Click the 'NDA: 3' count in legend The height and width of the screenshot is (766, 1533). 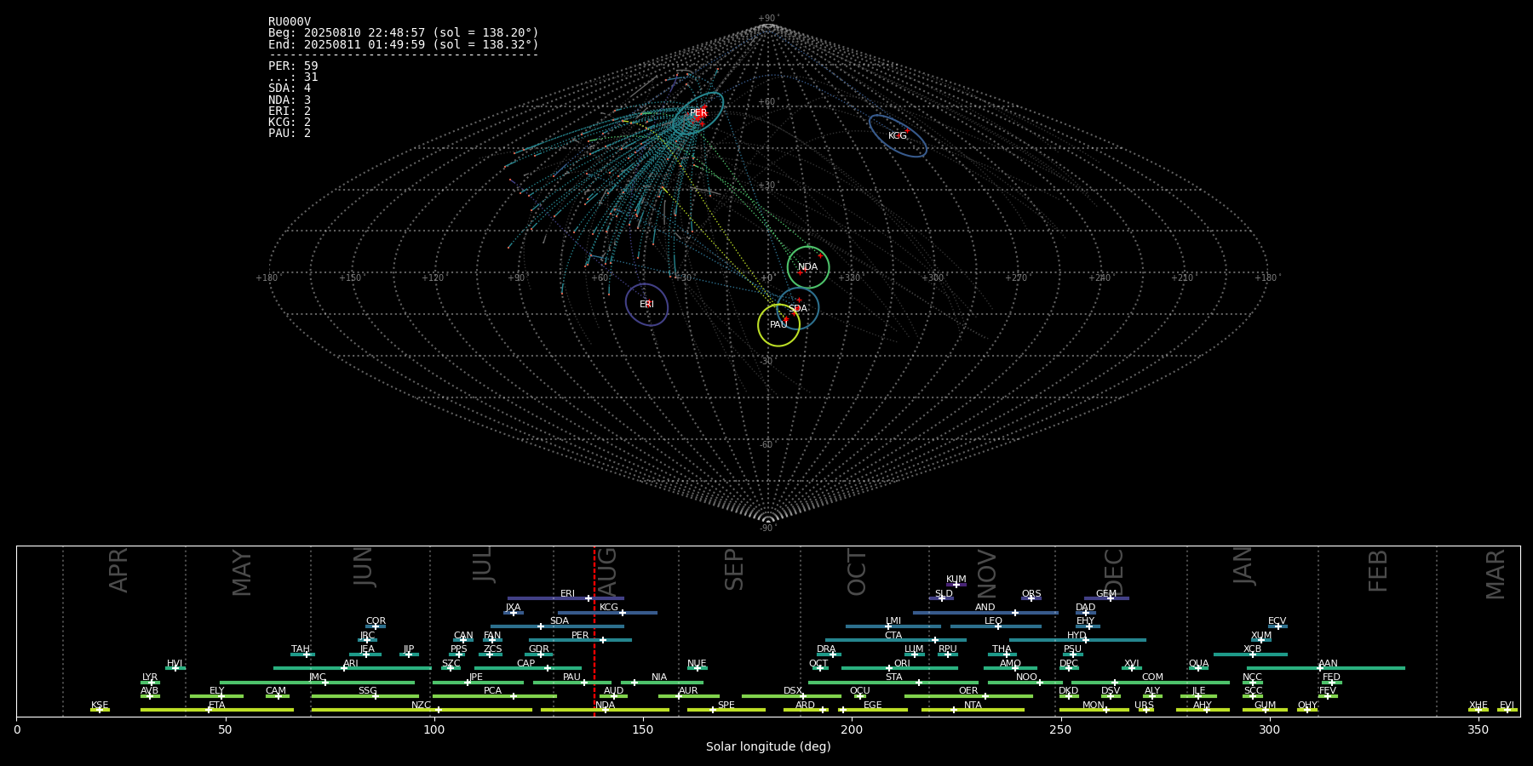(290, 100)
